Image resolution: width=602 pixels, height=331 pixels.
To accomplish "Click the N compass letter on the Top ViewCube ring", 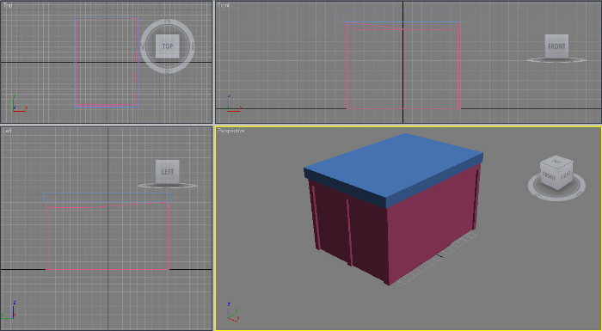I will (x=168, y=21).
